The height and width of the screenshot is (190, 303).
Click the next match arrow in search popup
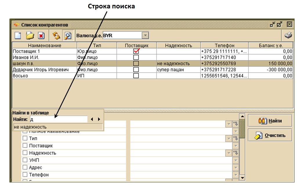(x=99, y=119)
